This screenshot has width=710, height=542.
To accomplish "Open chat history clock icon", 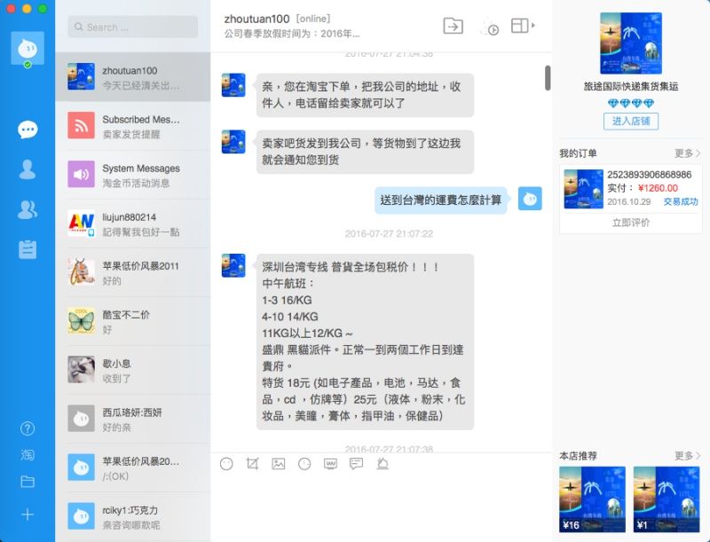I will tap(304, 464).
